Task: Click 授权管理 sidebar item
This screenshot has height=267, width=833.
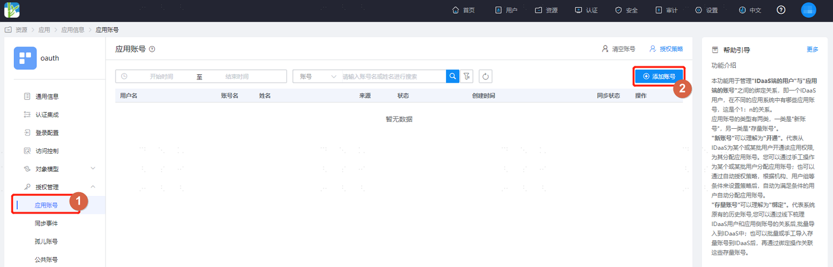Action: point(47,187)
